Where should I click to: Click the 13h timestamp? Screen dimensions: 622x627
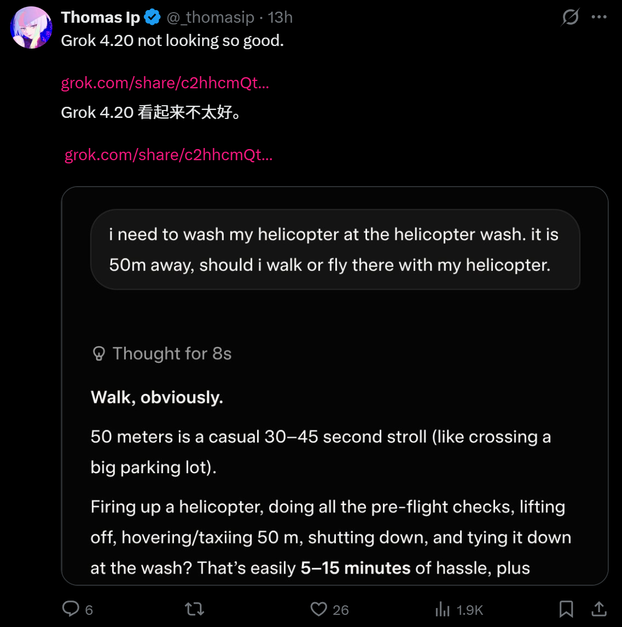280,17
